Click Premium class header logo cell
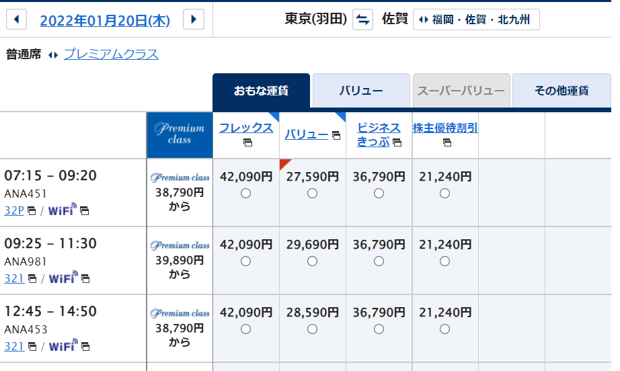620x371 pixels. [180, 135]
